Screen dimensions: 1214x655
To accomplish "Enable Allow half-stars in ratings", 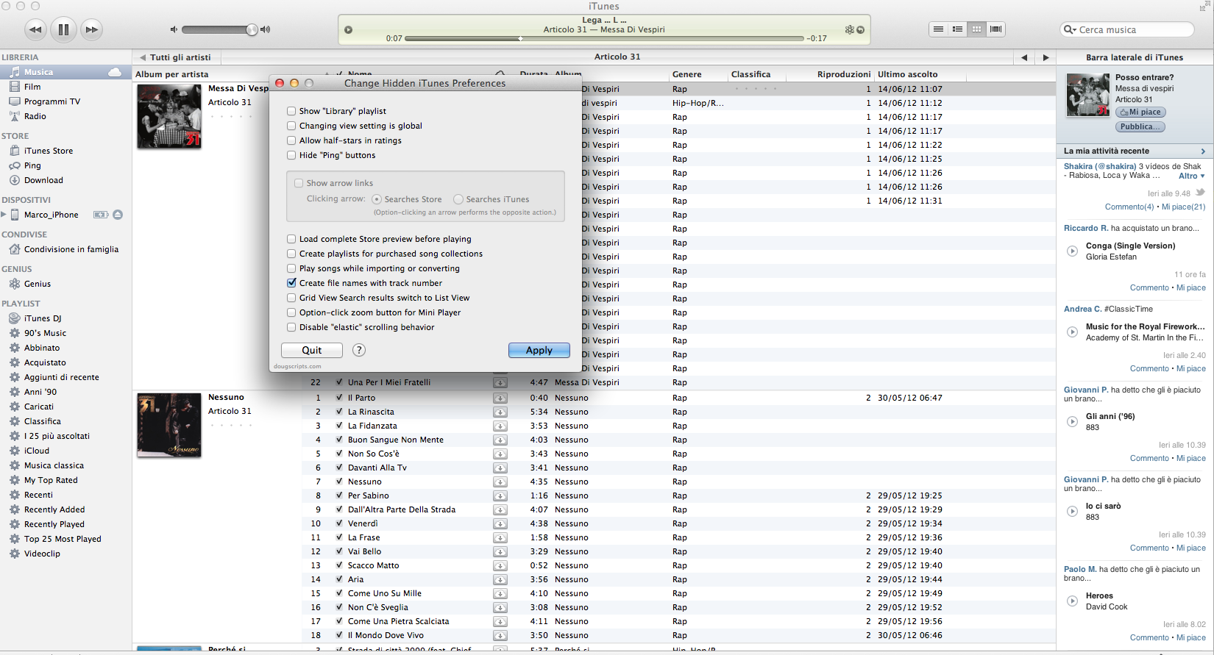I will point(291,140).
